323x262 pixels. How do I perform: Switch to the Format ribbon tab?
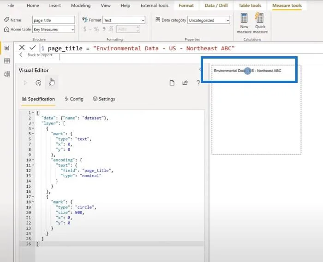pos(186,6)
